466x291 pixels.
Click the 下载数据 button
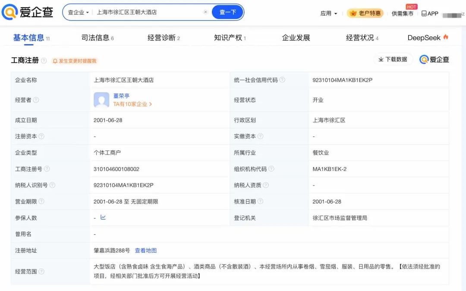[x=393, y=59]
